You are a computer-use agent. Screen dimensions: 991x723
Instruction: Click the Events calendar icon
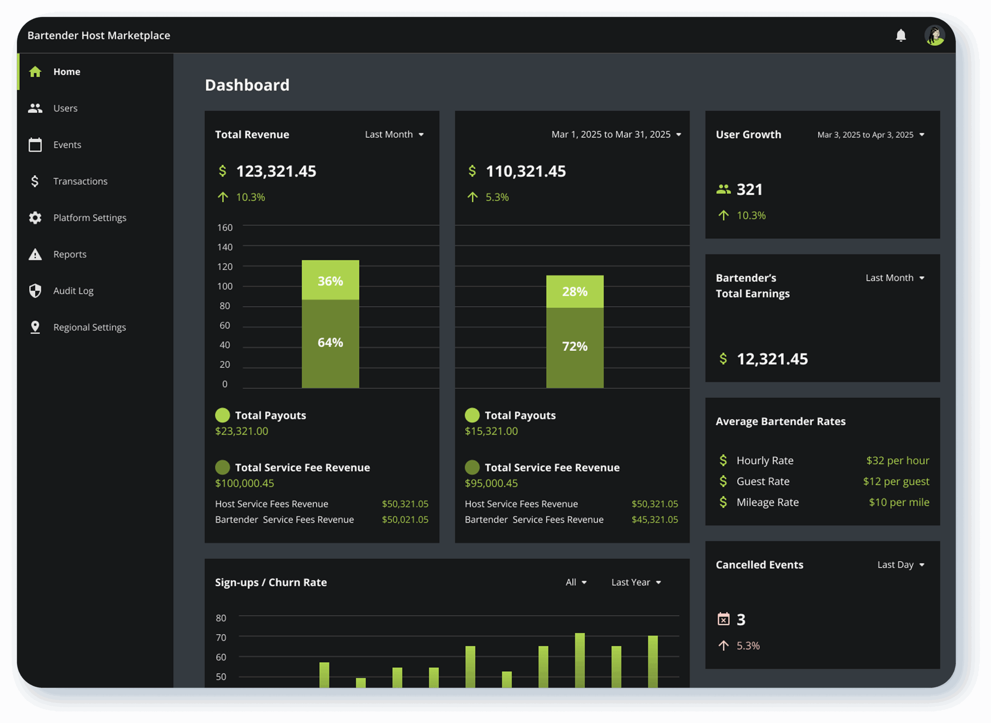[x=35, y=145]
